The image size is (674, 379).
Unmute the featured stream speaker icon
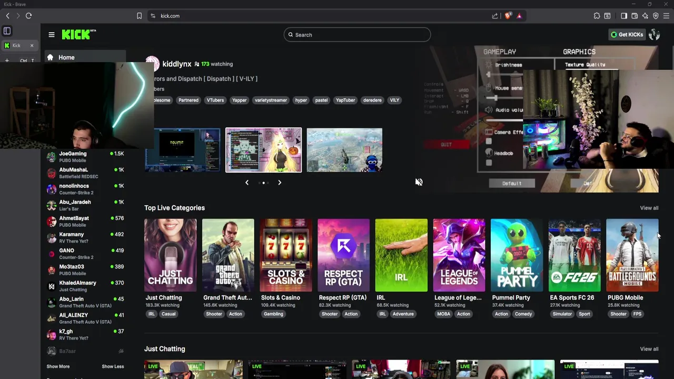pos(419,182)
